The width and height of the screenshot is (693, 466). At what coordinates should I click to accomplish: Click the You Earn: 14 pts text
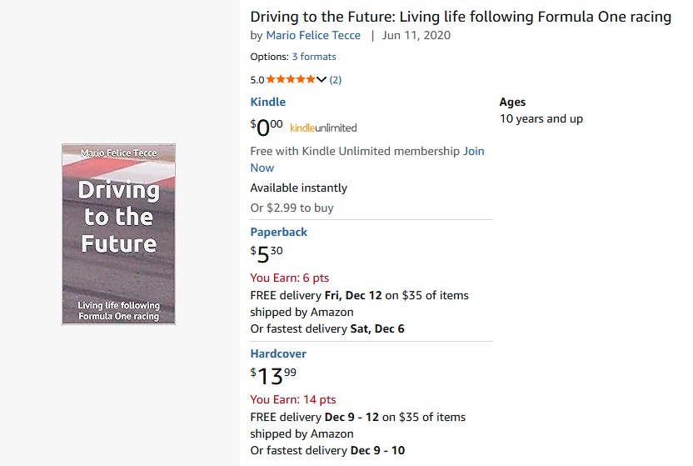click(x=292, y=399)
